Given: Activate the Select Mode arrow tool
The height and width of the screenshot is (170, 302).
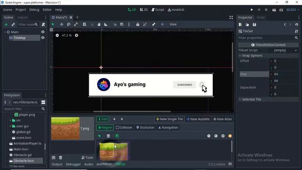Looking at the screenshot, I should [x=53, y=24].
